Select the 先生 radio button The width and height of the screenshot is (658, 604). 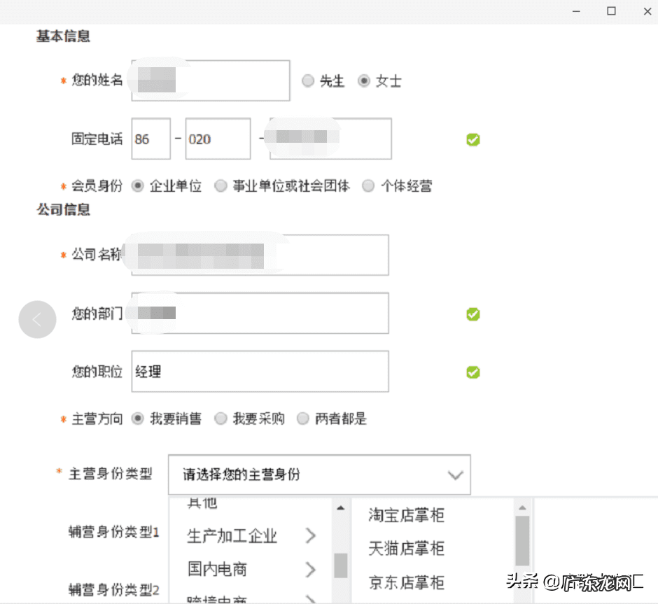308,80
